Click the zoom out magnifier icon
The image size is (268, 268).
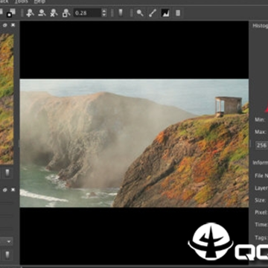coord(42,13)
